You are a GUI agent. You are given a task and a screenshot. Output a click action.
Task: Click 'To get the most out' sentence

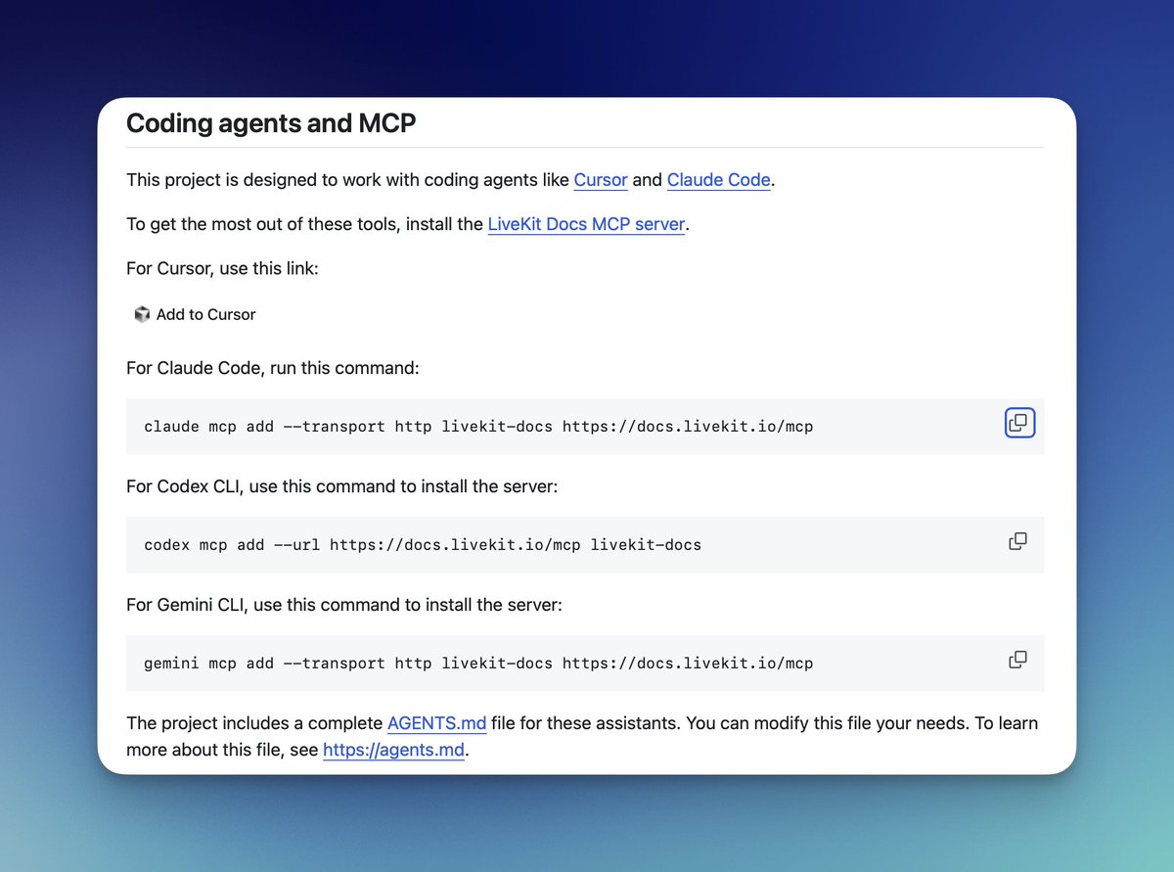[408, 224]
